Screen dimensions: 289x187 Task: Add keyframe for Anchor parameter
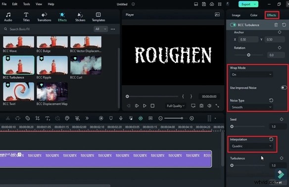click(x=280, y=32)
